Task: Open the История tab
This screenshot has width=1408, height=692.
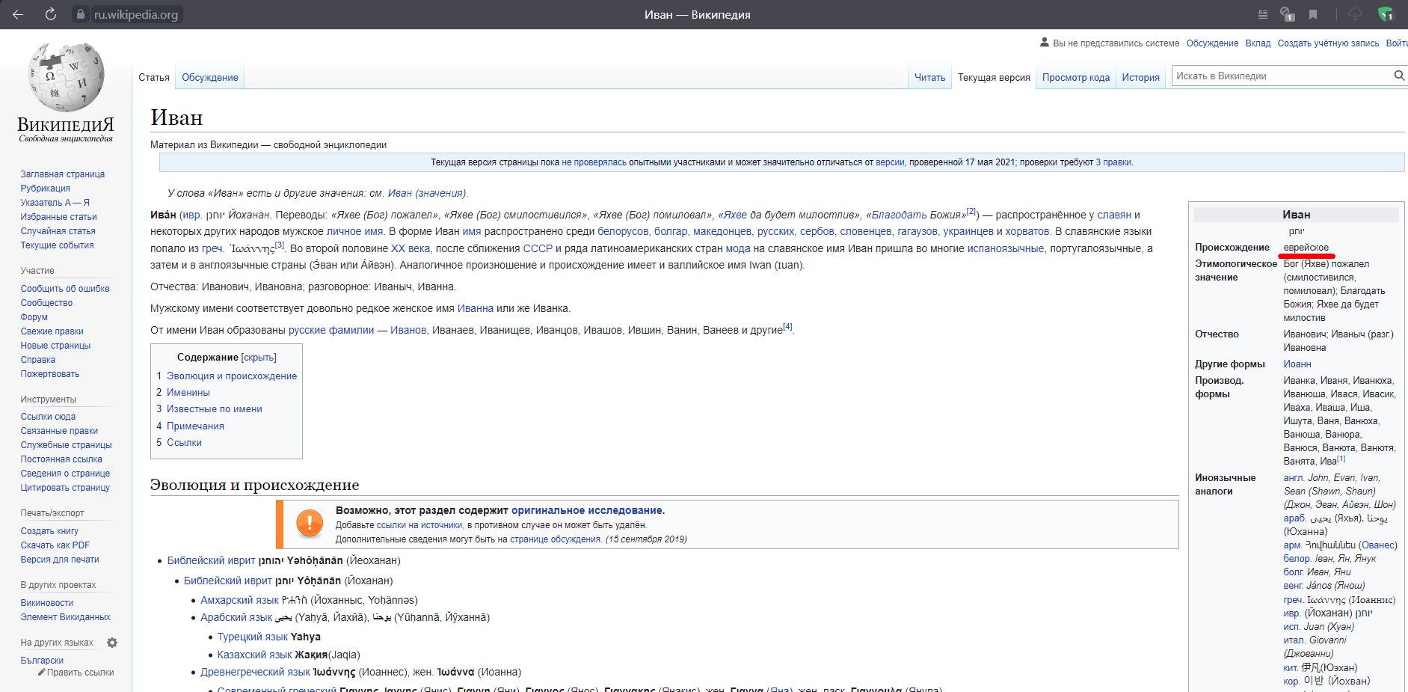Action: pos(1140,77)
